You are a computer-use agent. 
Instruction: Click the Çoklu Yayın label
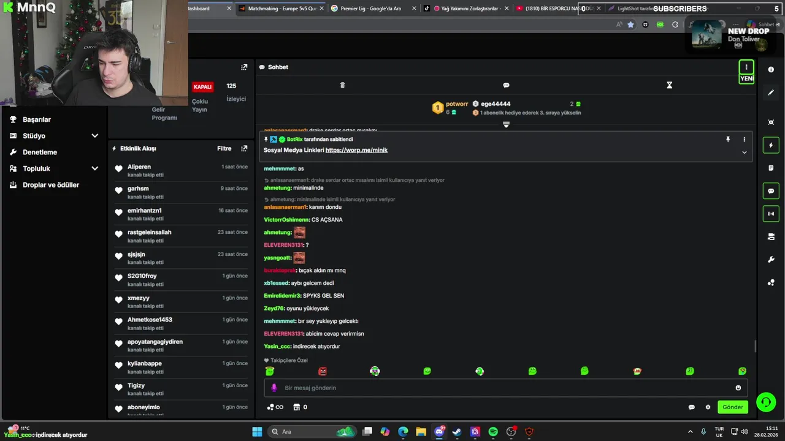coord(200,105)
